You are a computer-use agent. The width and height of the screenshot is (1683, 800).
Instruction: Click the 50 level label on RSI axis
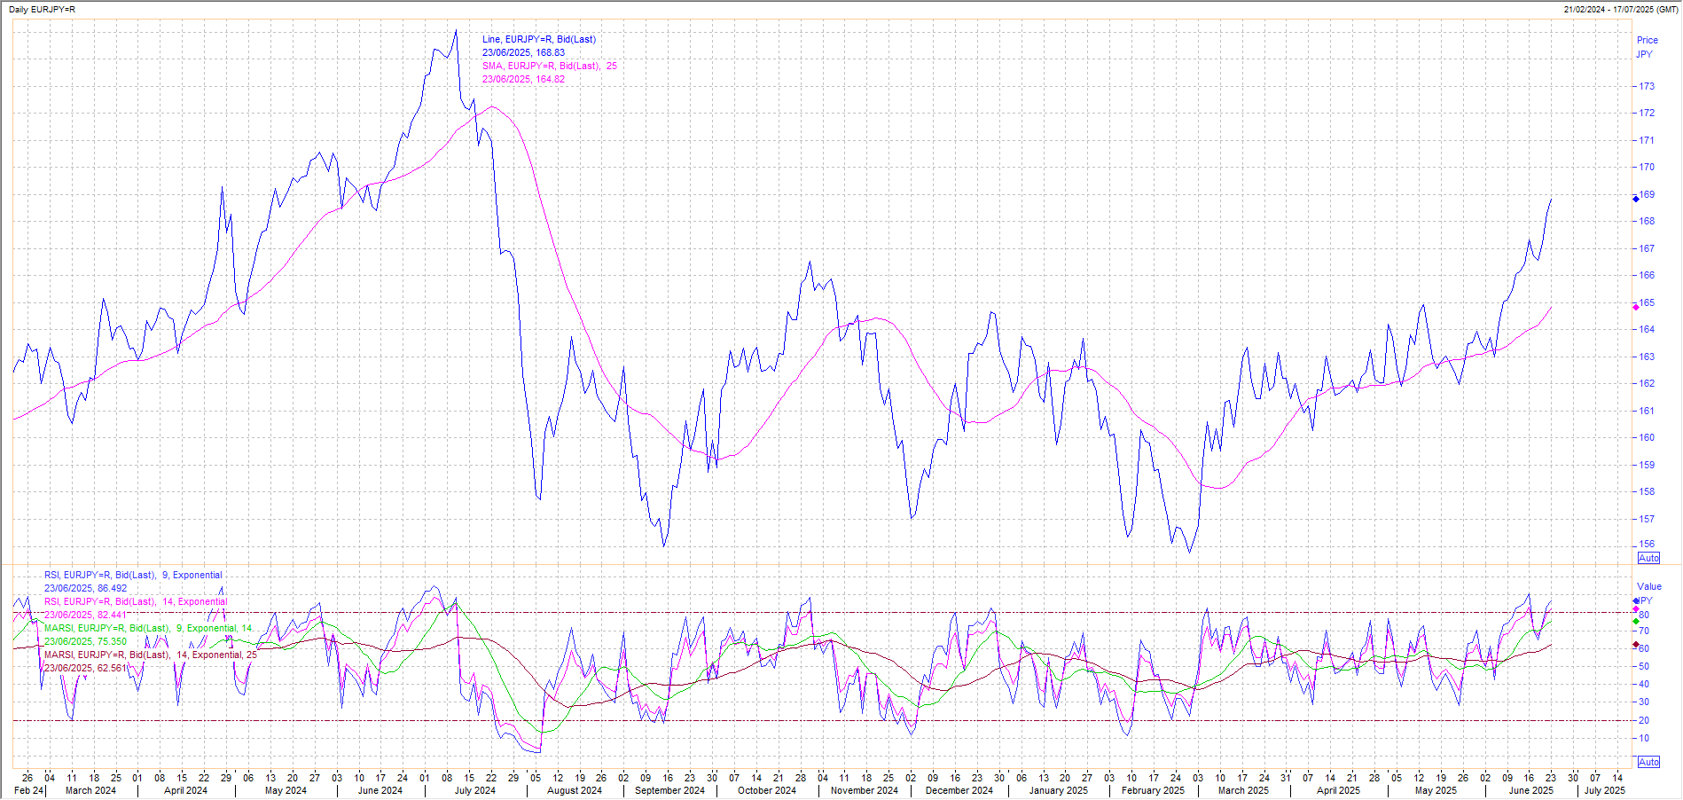(1644, 666)
